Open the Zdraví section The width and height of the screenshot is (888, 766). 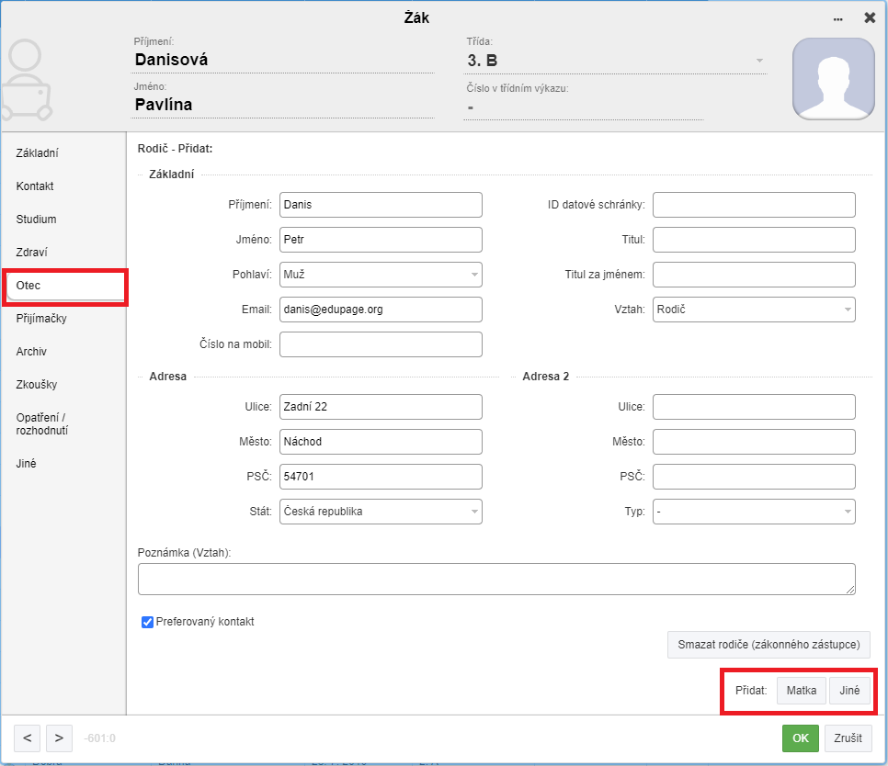pos(31,253)
